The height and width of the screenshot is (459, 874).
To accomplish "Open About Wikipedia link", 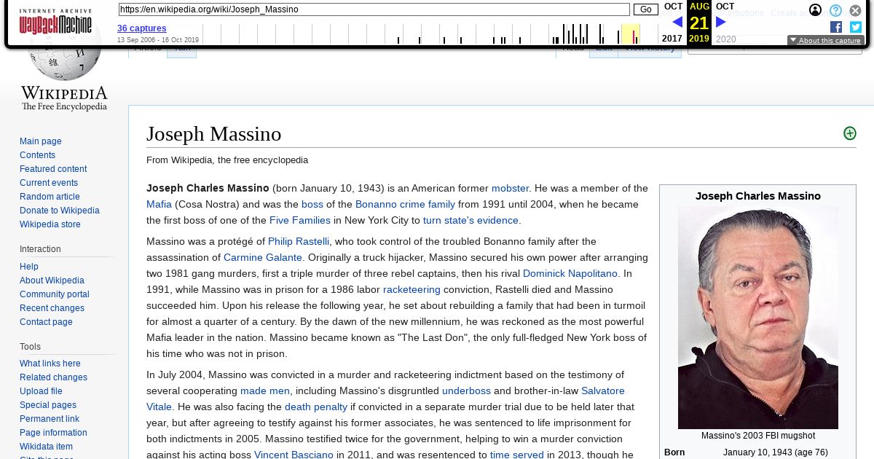I will click(52, 280).
